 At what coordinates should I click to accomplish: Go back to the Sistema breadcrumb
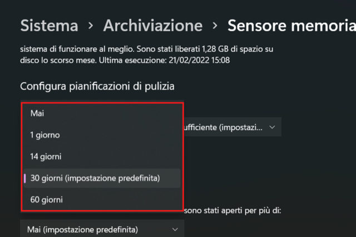(49, 26)
